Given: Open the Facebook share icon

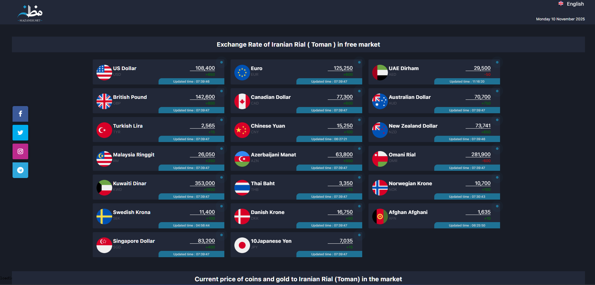Looking at the screenshot, I should click(x=20, y=114).
